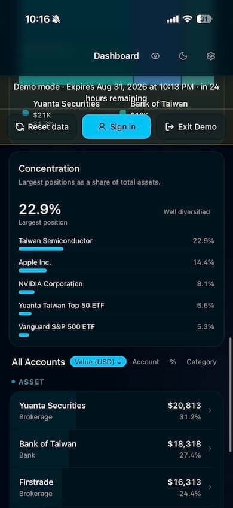
Task: Tap the battery indicator in status bar
Action: [204, 19]
